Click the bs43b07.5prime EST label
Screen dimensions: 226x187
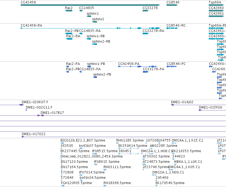coord(92,146)
